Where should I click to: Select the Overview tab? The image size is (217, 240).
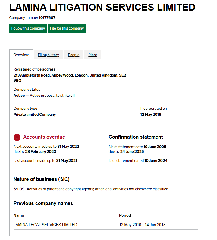[21, 55]
